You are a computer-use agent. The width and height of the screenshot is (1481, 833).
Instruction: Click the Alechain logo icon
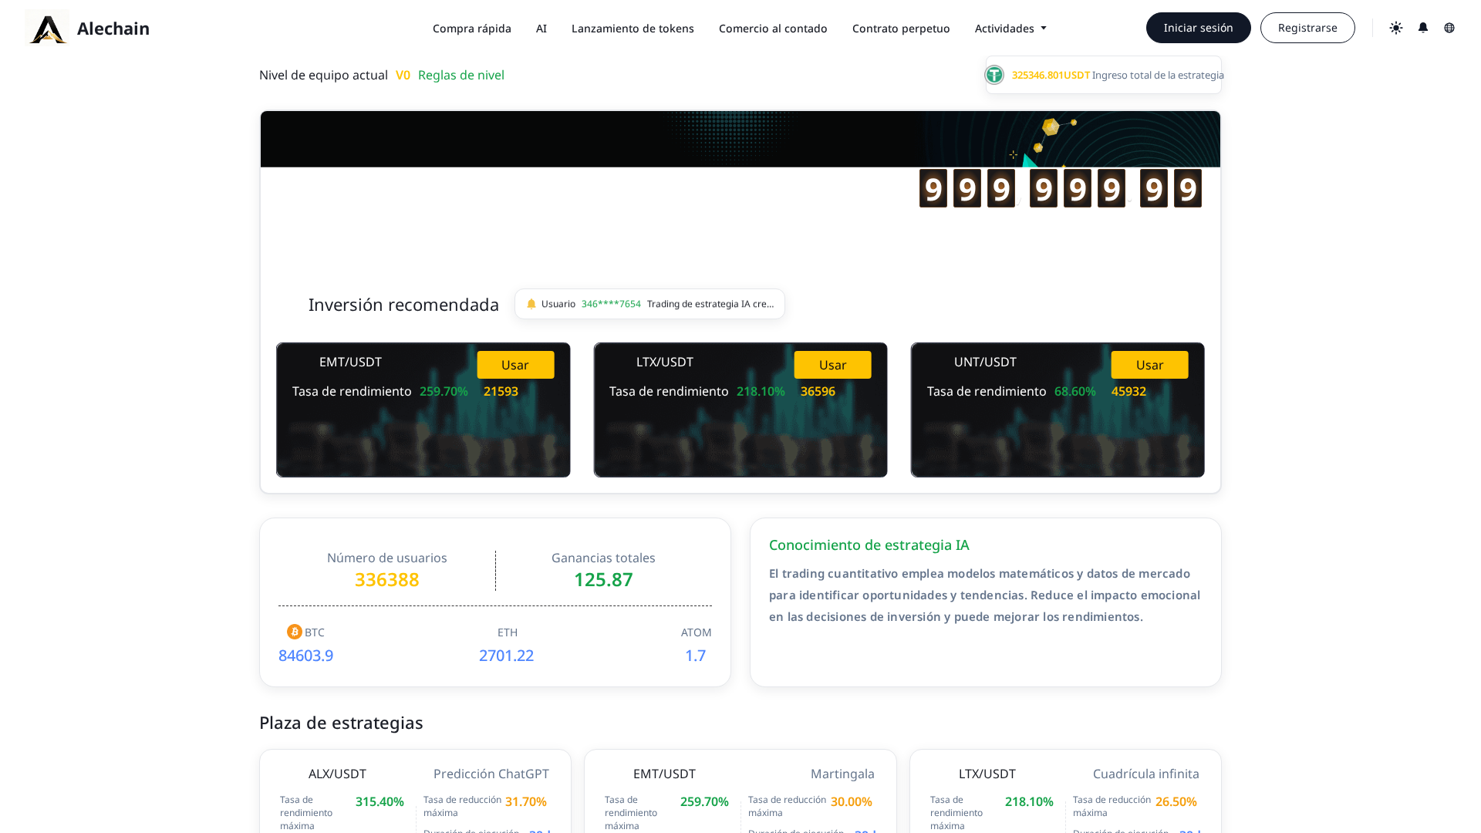coord(47,28)
